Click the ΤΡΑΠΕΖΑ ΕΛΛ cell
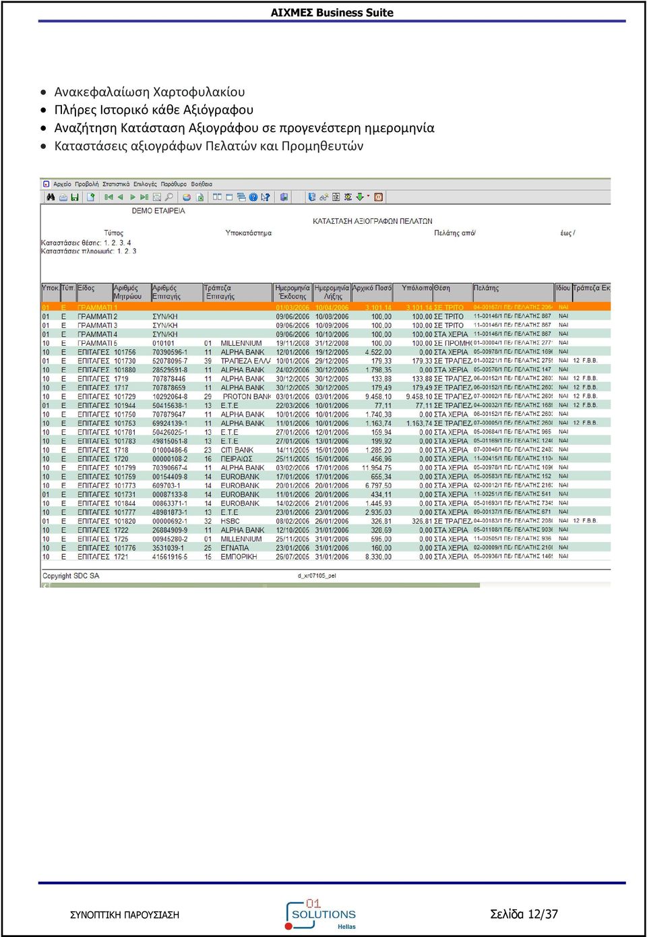 coord(245,361)
